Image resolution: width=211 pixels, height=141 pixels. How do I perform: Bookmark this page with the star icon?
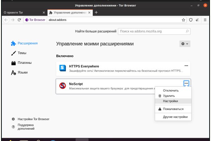(x=183, y=20)
